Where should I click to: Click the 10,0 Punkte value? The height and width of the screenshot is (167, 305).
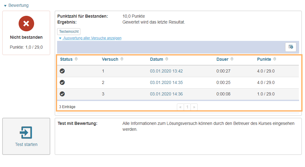[x=134, y=16]
